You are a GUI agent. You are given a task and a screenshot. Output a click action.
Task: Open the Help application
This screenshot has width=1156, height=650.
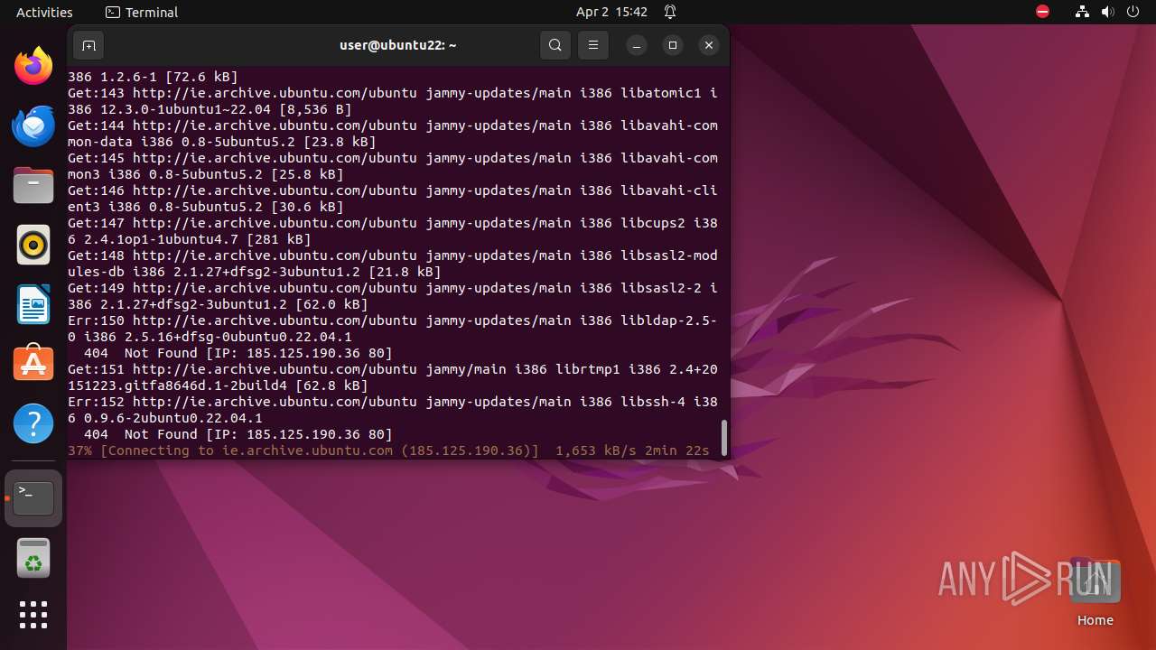(33, 423)
